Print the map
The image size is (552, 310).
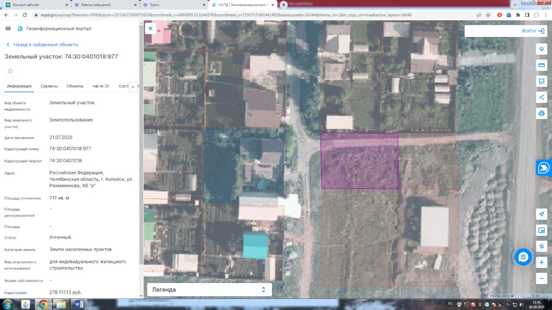coord(542,113)
